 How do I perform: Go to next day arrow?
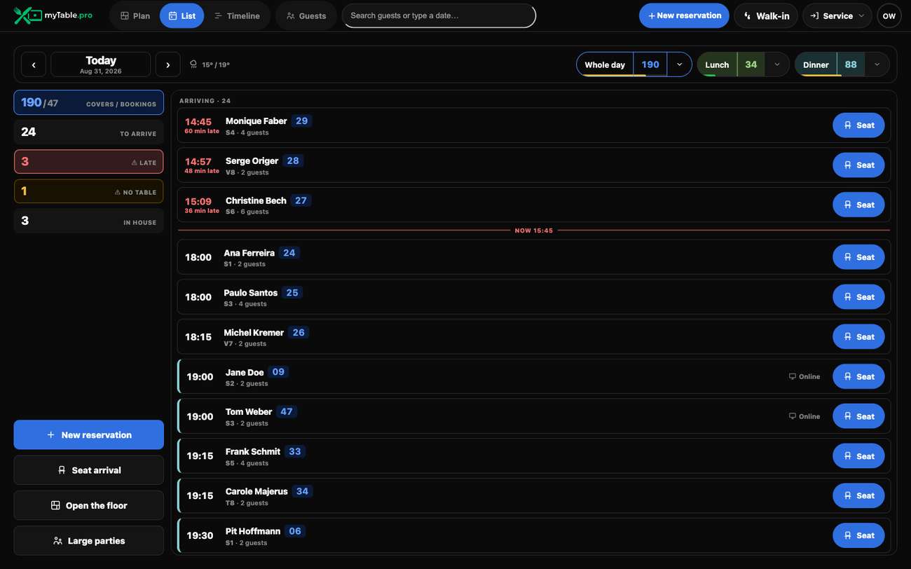tap(167, 64)
